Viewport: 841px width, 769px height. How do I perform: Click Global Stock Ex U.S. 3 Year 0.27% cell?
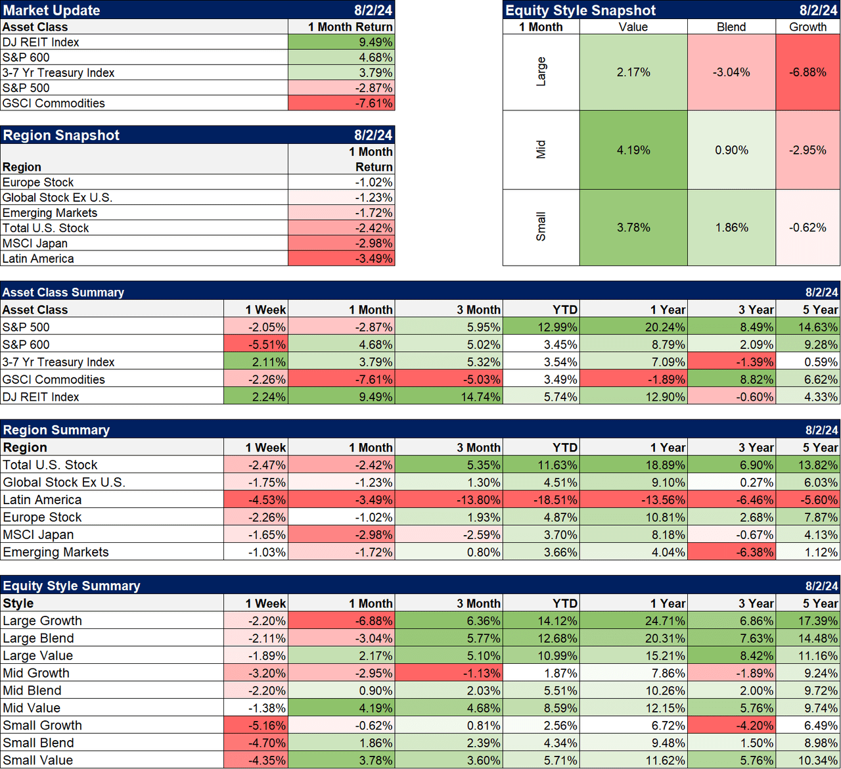pos(731,482)
